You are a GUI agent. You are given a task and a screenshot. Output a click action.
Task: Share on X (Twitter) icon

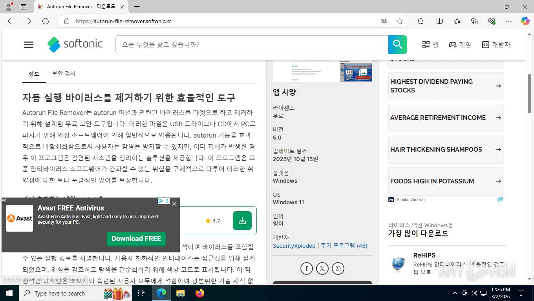click(x=322, y=268)
